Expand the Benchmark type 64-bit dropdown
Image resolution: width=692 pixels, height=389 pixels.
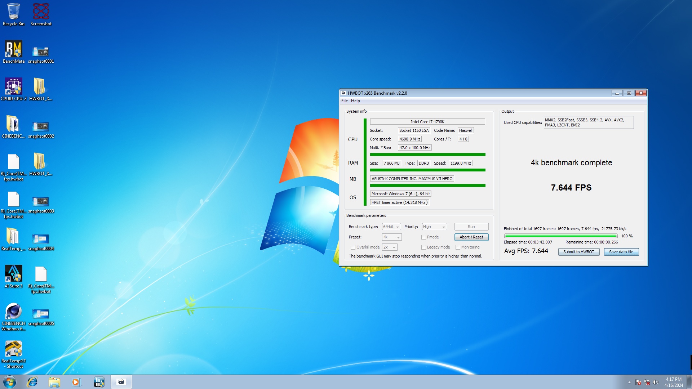point(391,227)
